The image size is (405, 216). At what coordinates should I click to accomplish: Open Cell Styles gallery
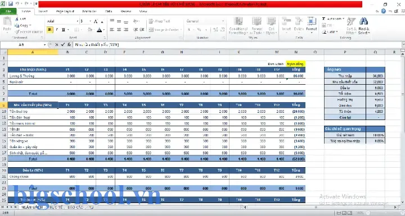(271, 26)
